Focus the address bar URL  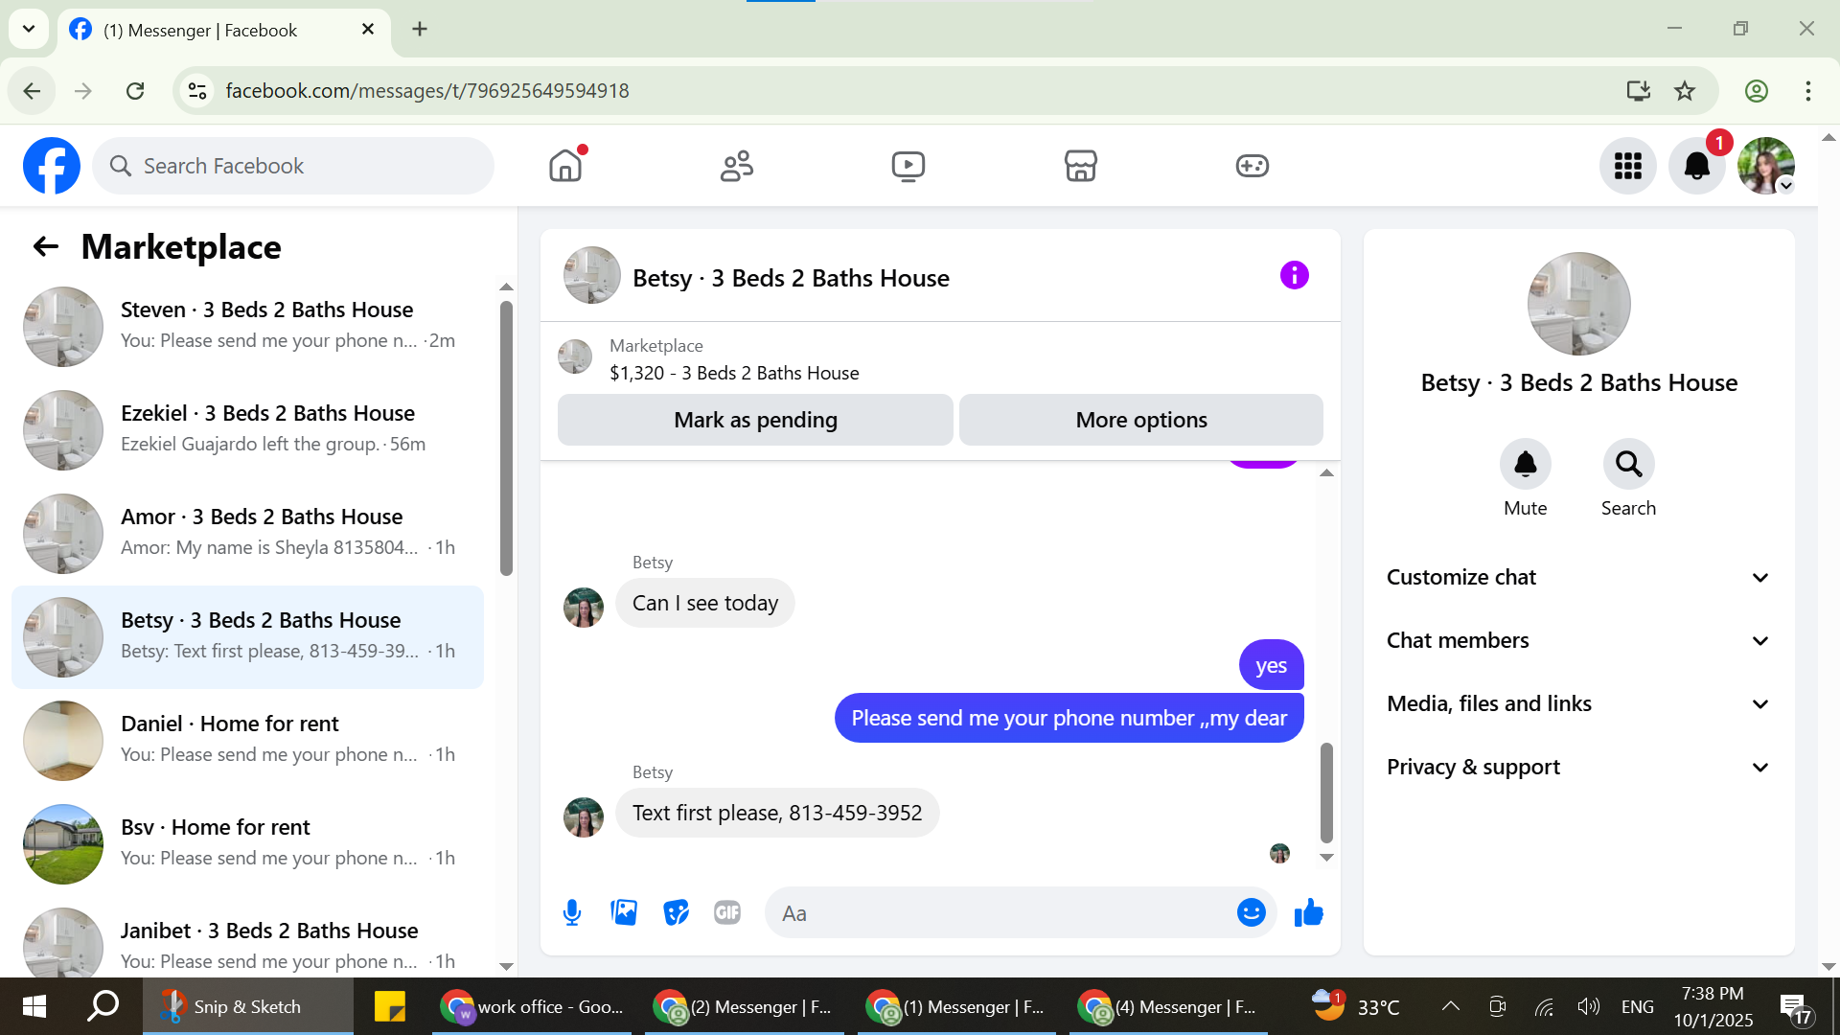pos(426,91)
